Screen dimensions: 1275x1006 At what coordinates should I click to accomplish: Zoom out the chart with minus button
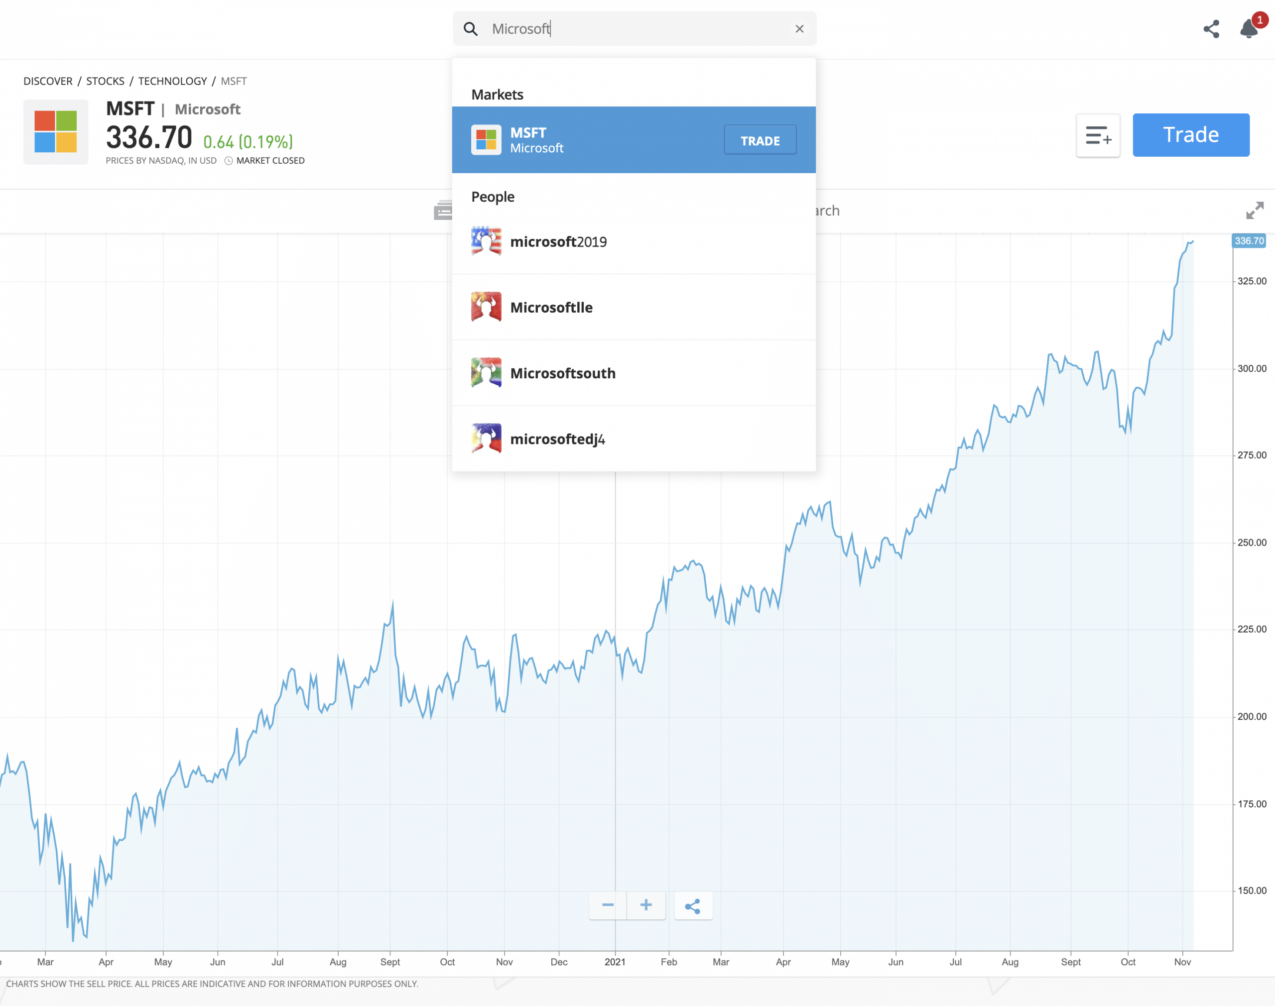pos(608,904)
